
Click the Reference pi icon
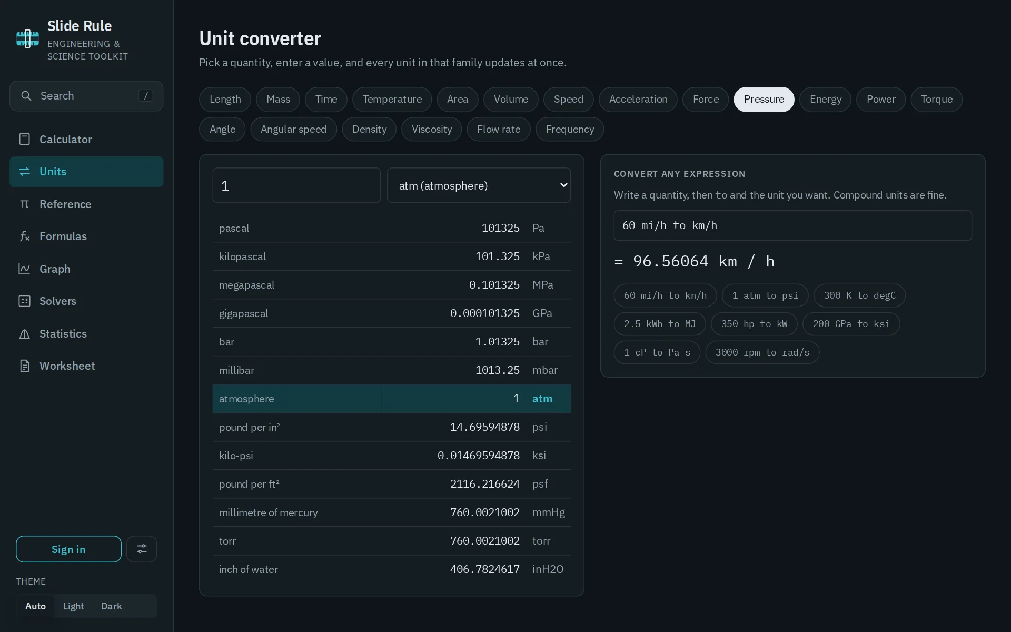click(x=24, y=204)
